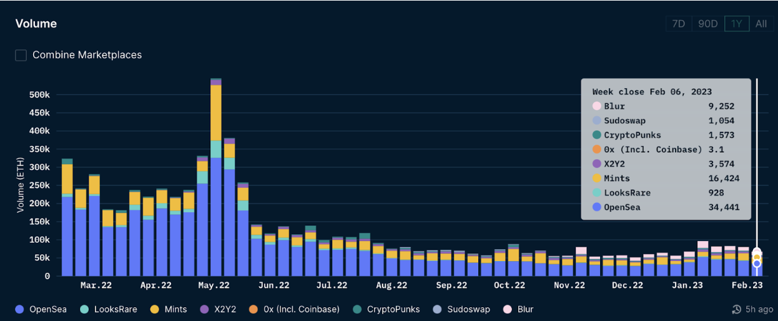The image size is (778, 321).
Task: Click the first bar on the chart's left
Action: [x=67, y=219]
